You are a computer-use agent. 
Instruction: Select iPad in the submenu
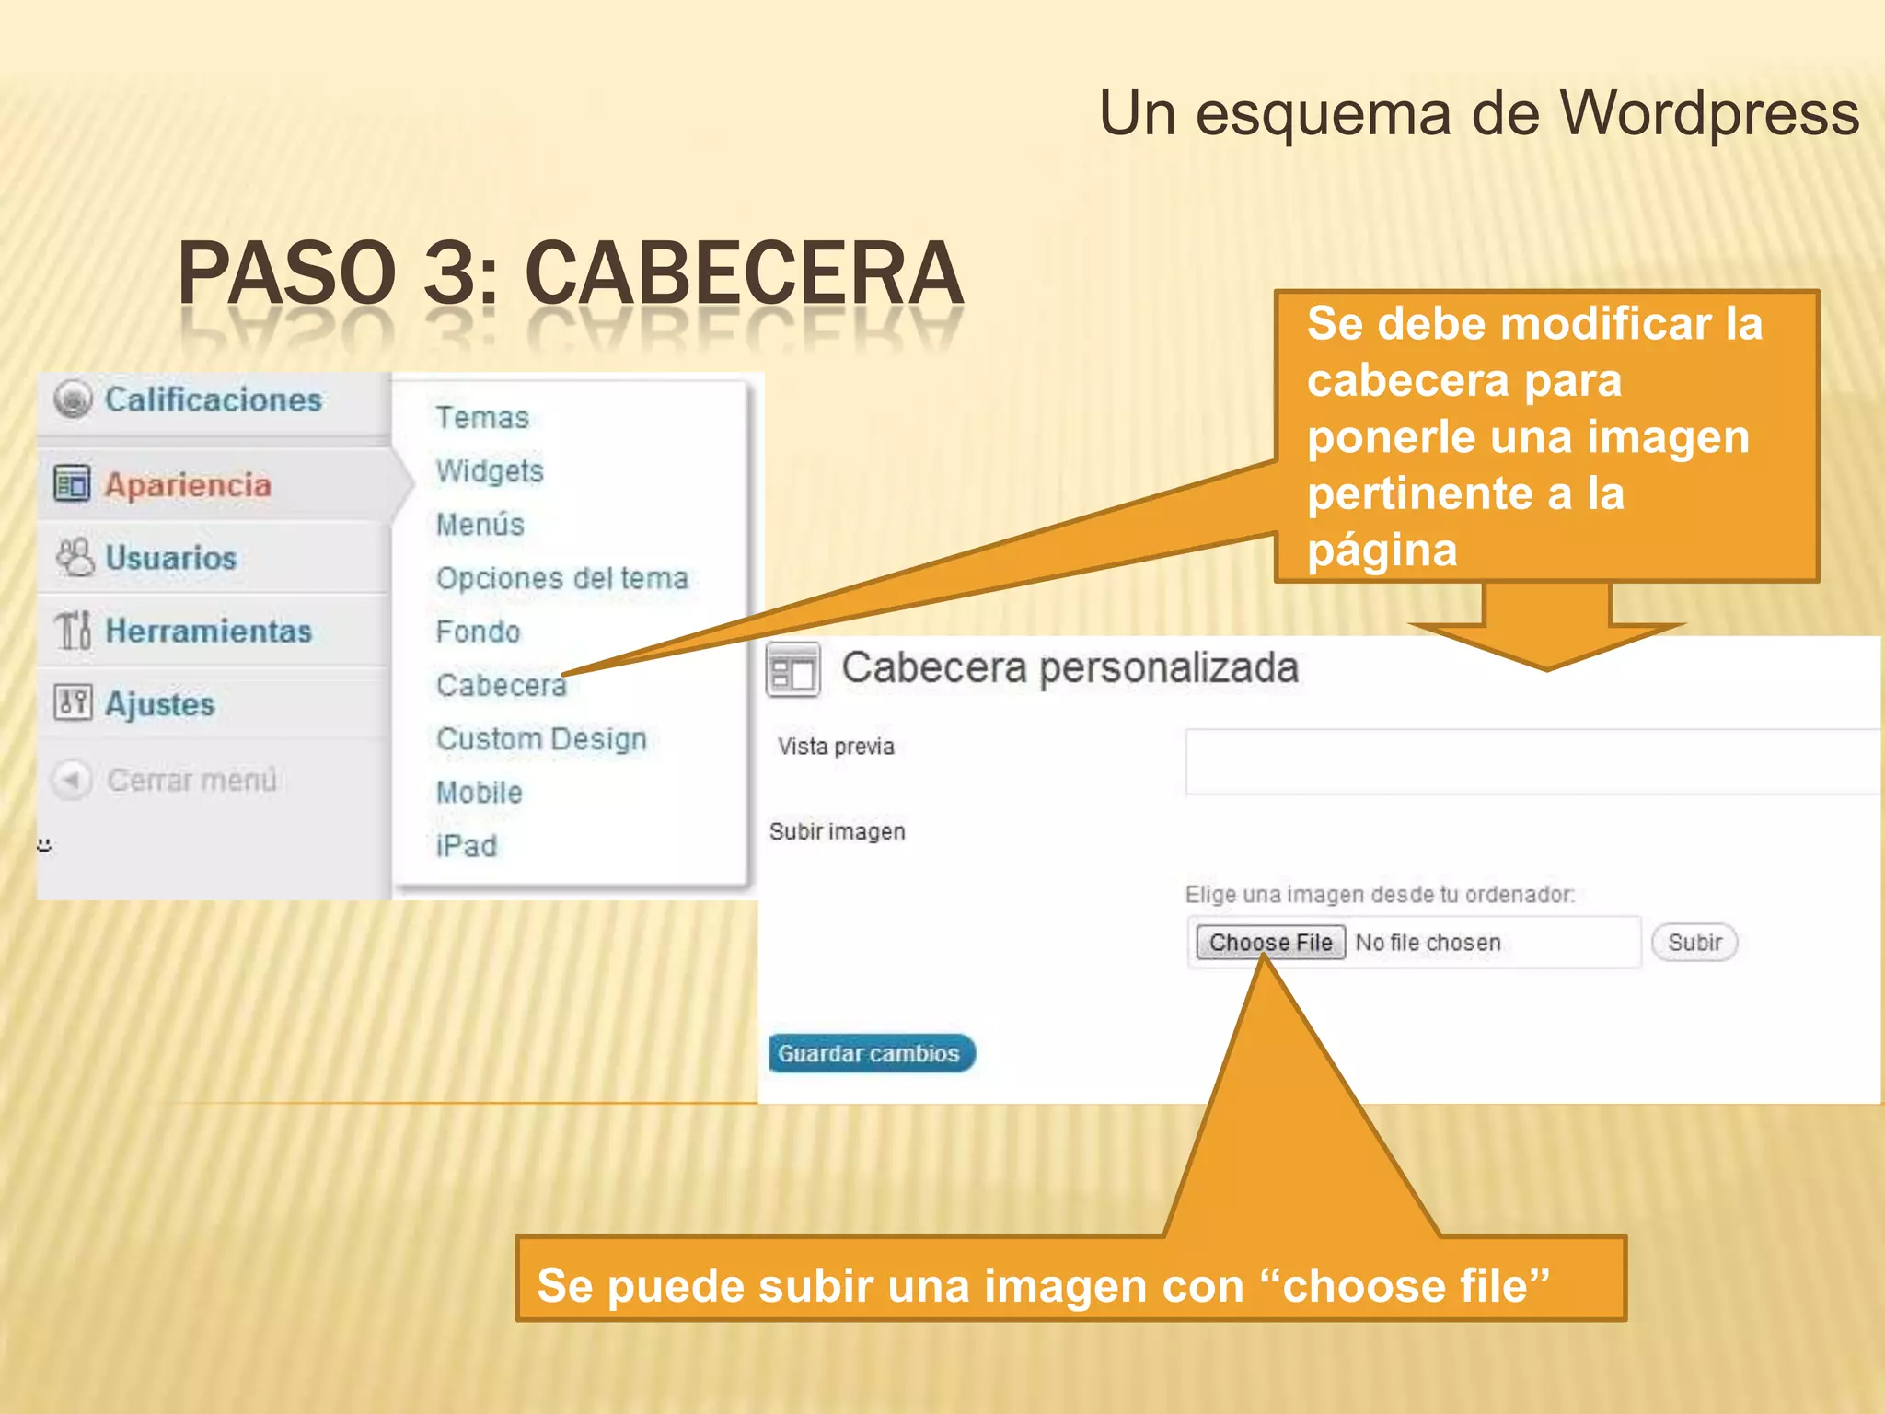pyautogui.click(x=467, y=846)
